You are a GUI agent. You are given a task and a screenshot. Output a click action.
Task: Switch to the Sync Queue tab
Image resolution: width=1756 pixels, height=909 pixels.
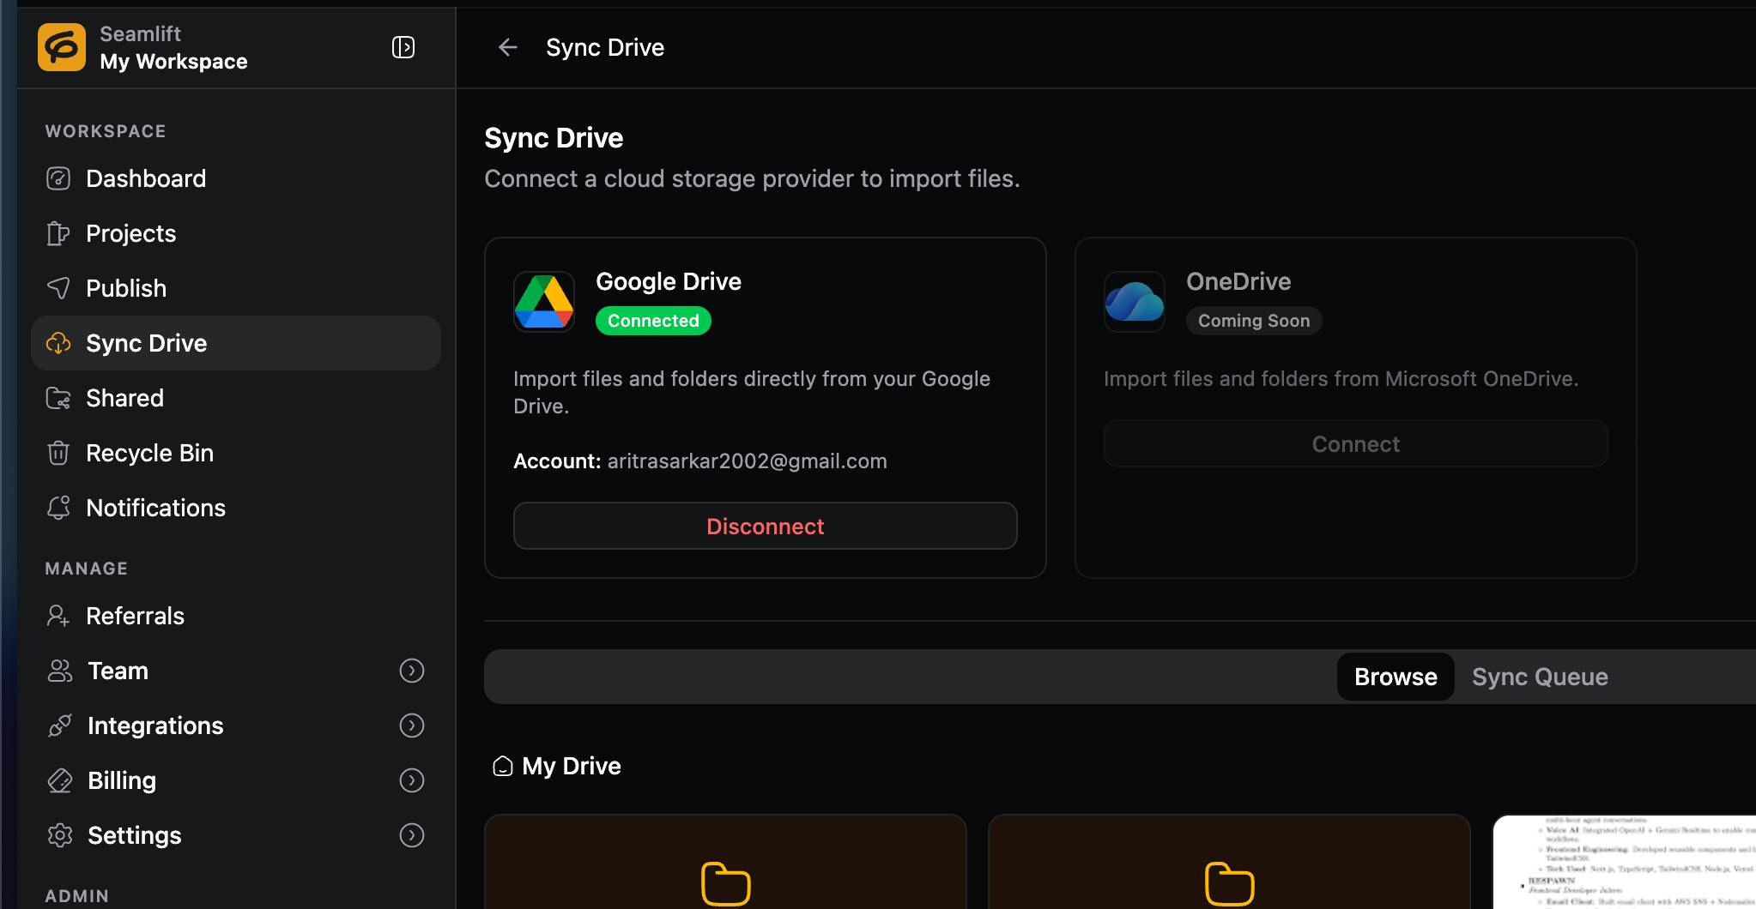[1540, 677]
